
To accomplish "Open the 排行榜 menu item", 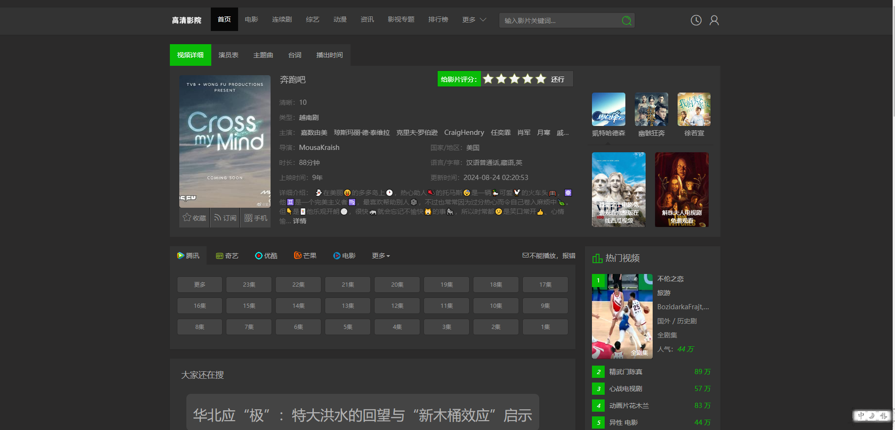I will point(438,19).
